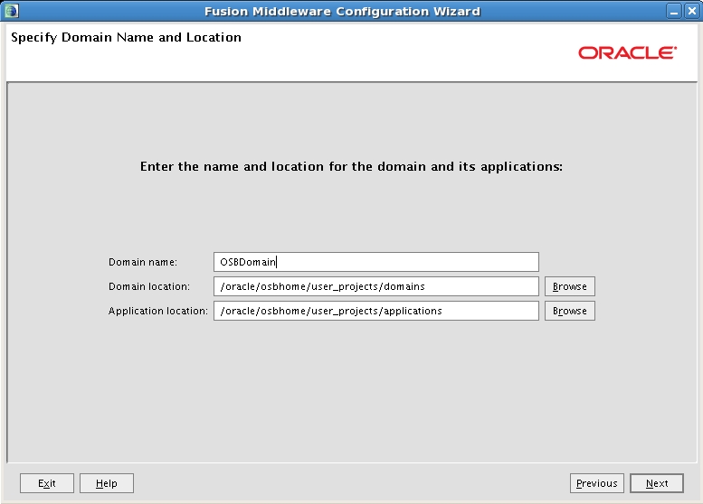Image resolution: width=703 pixels, height=504 pixels.
Task: Go to the Next wizard step
Action: point(657,483)
